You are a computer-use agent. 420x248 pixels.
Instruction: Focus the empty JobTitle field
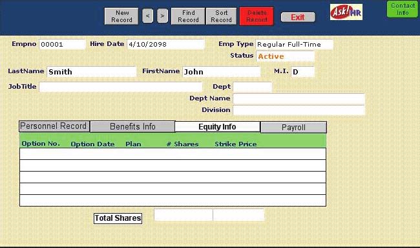121,87
